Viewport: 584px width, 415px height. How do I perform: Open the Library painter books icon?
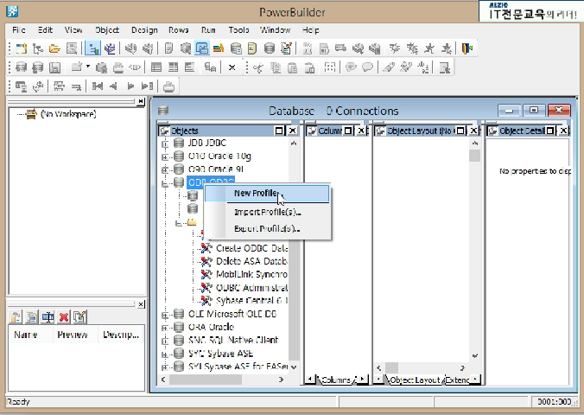pyautogui.click(x=219, y=48)
